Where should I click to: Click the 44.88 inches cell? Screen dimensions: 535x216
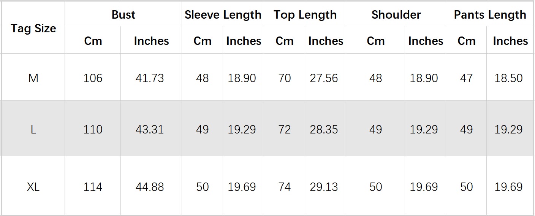click(150, 187)
